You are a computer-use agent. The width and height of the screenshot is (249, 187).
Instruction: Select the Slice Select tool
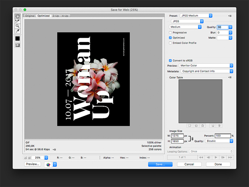click(18, 21)
